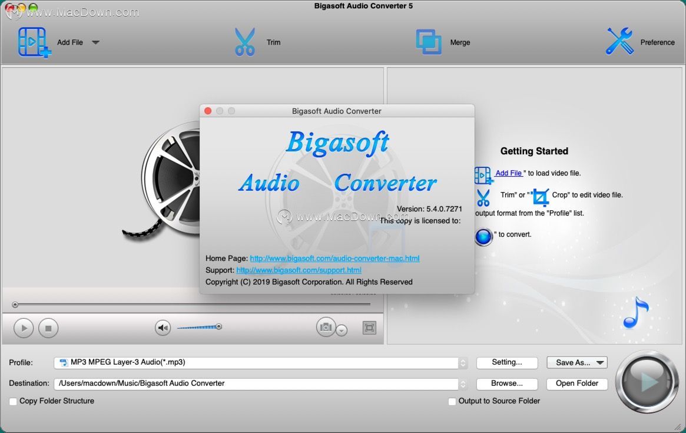Click the Copyright (C) 2019 Bigasoft Corporation text
686x433 pixels.
(309, 282)
